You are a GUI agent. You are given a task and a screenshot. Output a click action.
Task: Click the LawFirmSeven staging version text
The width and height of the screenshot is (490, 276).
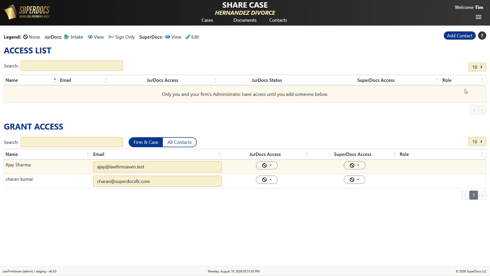(29, 271)
